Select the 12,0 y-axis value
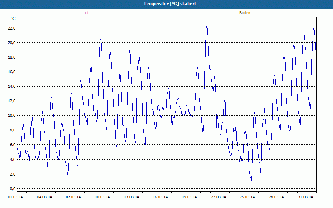 point(12,101)
